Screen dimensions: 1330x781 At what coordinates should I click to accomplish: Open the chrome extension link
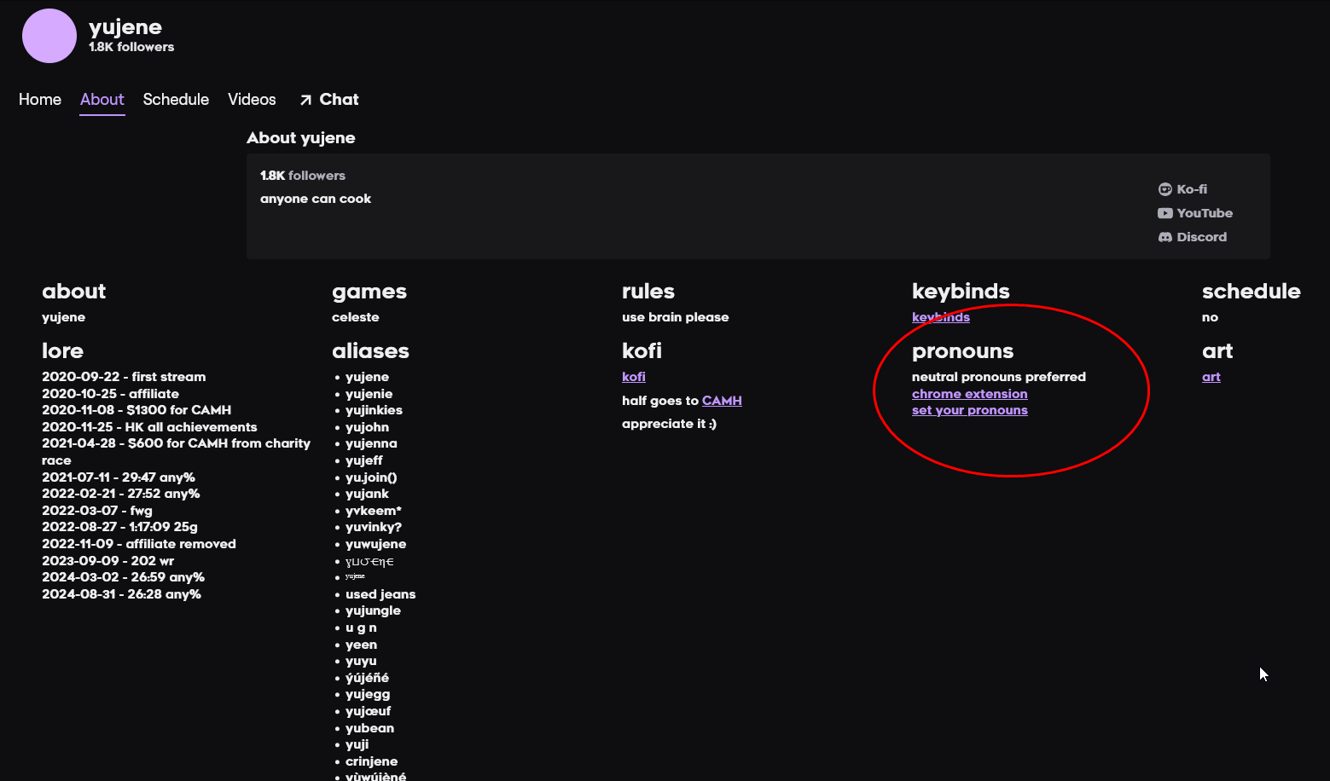click(970, 394)
